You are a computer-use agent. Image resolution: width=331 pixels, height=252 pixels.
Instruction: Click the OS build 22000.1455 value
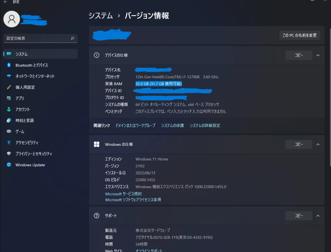(145, 180)
